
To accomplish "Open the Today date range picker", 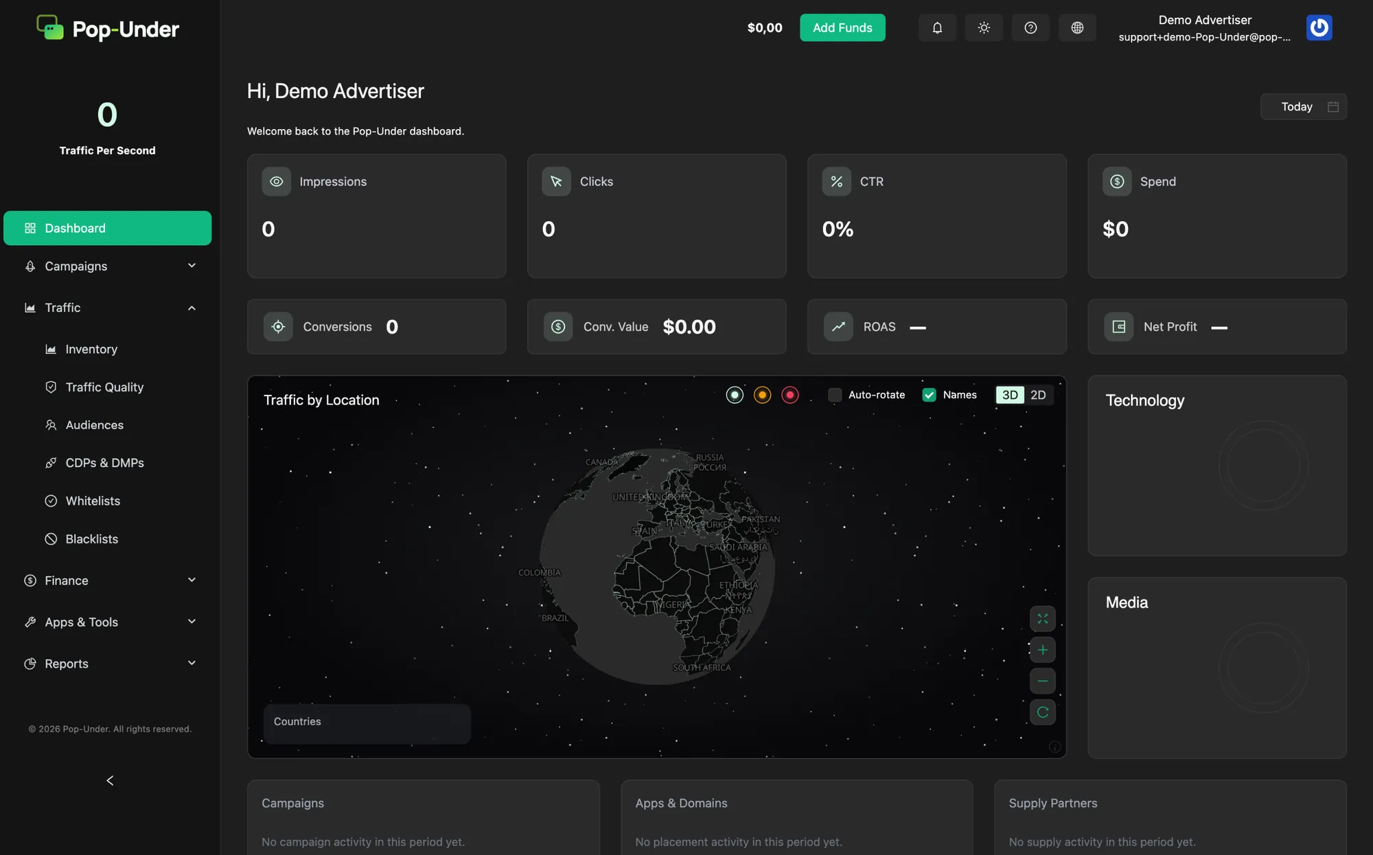I will tap(1303, 106).
